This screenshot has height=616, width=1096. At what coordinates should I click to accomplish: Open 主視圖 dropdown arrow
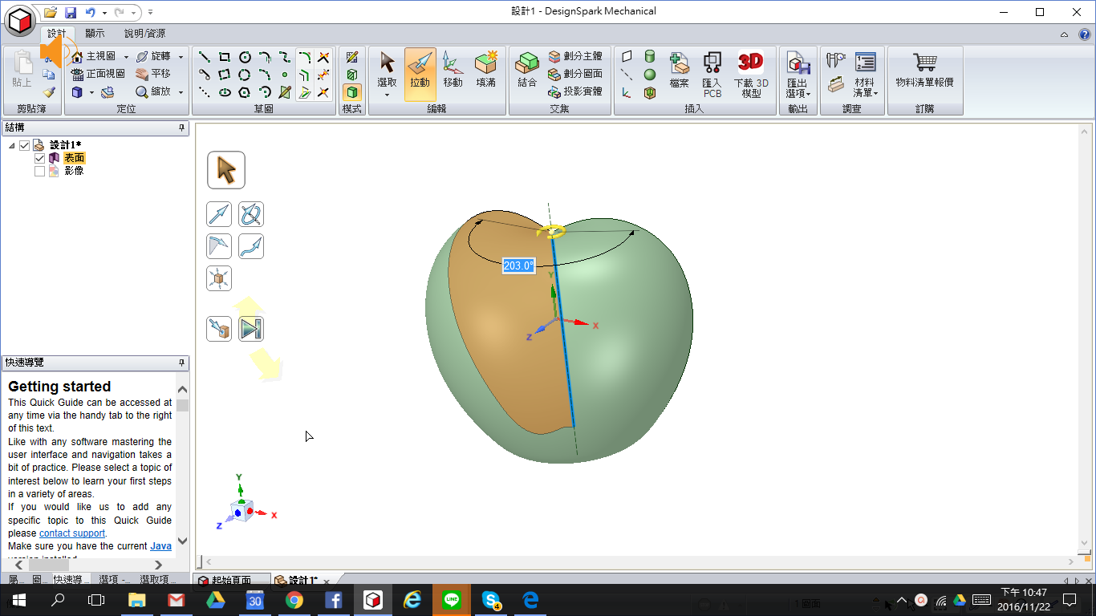(126, 57)
